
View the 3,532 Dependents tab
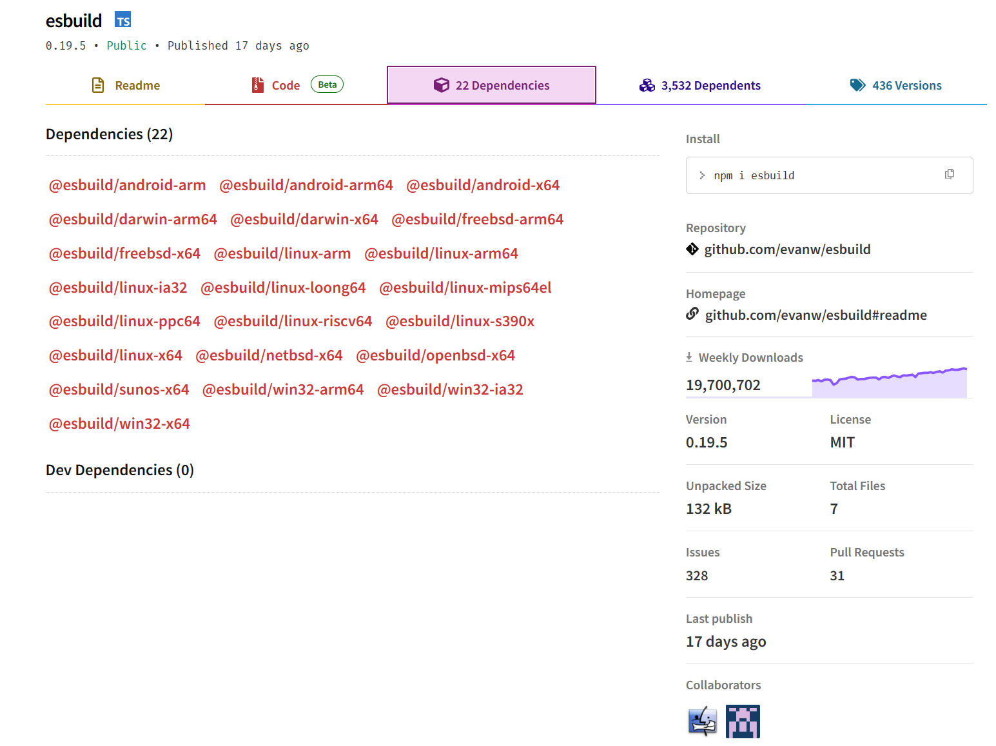(700, 85)
